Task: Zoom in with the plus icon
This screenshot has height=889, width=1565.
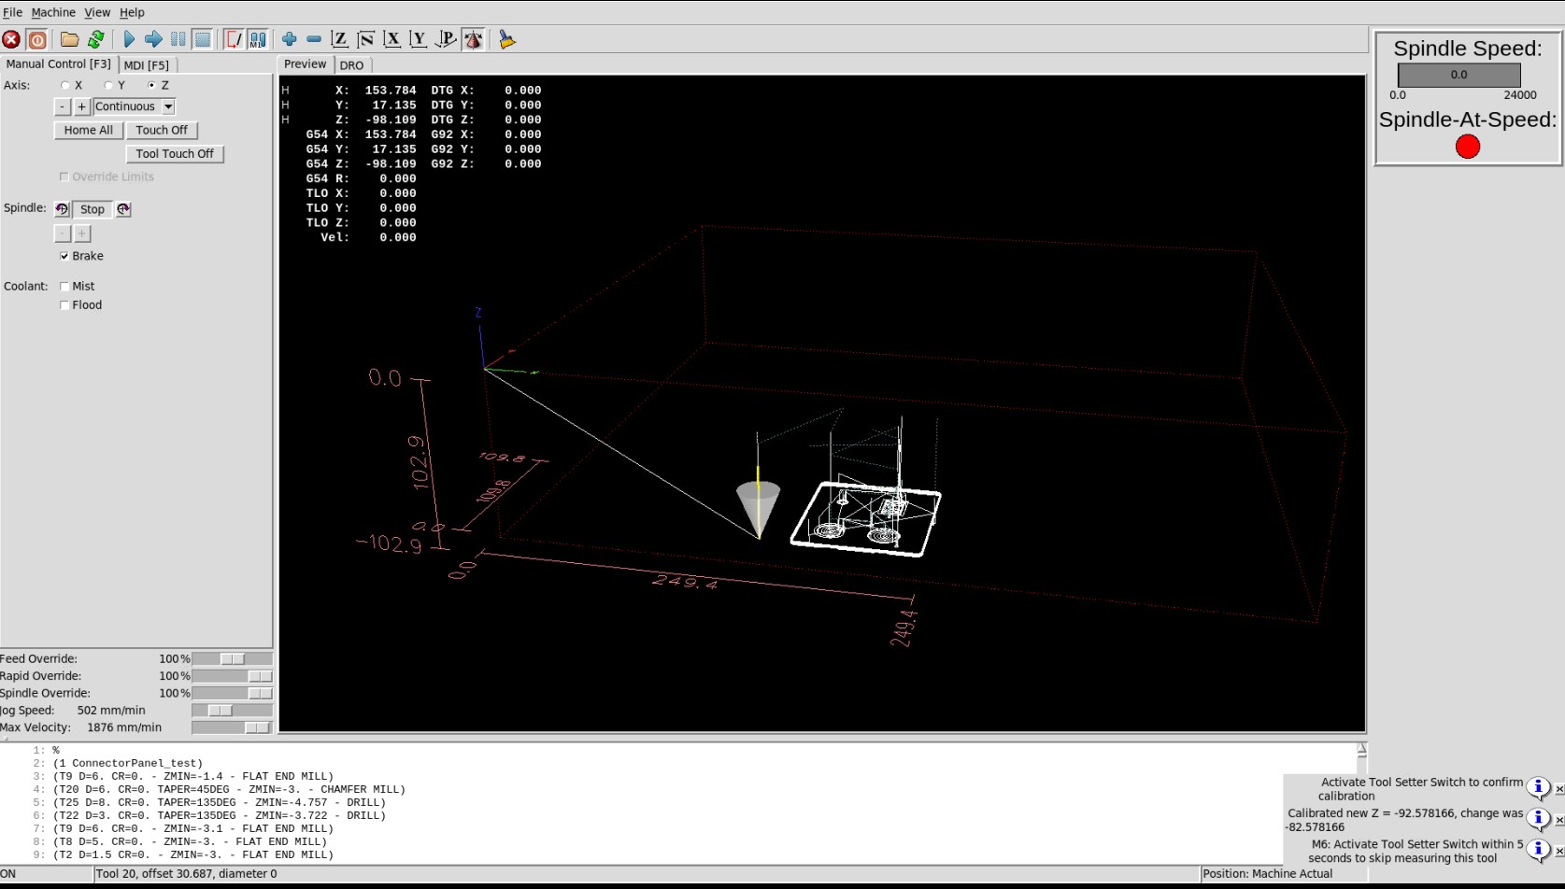Action: (290, 39)
